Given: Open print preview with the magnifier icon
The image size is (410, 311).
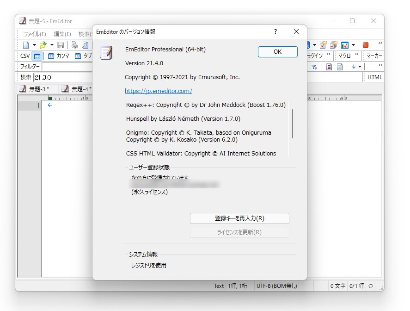Looking at the screenshot, I should coord(85,44).
